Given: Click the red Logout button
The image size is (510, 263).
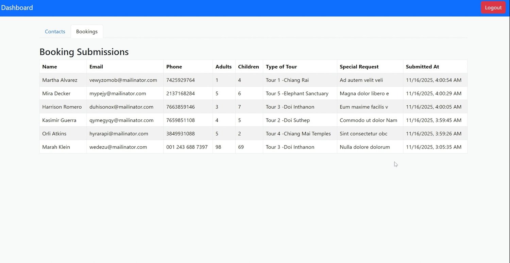Looking at the screenshot, I should [x=493, y=7].
